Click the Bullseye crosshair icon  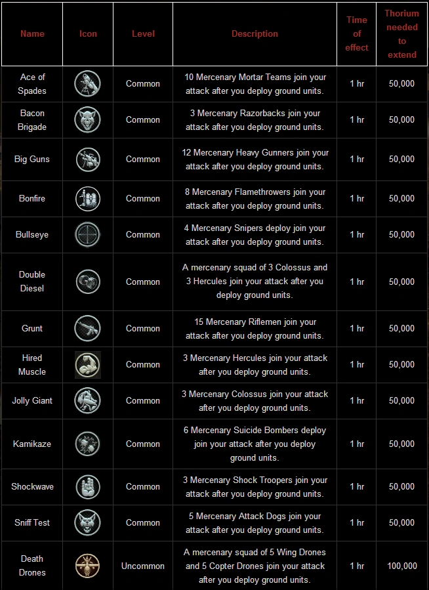[x=87, y=234]
